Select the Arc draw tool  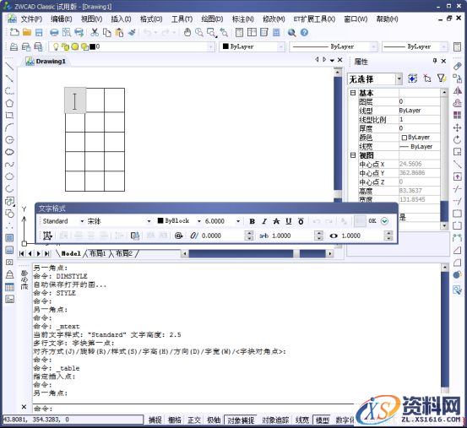pyautogui.click(x=9, y=127)
